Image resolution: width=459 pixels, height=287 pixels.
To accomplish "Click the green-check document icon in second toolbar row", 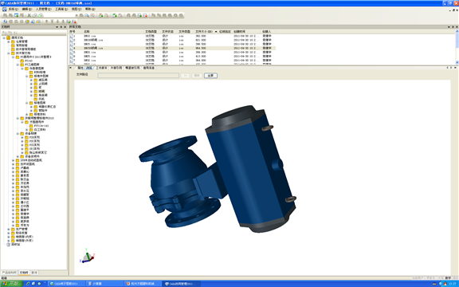I will (x=69, y=22).
